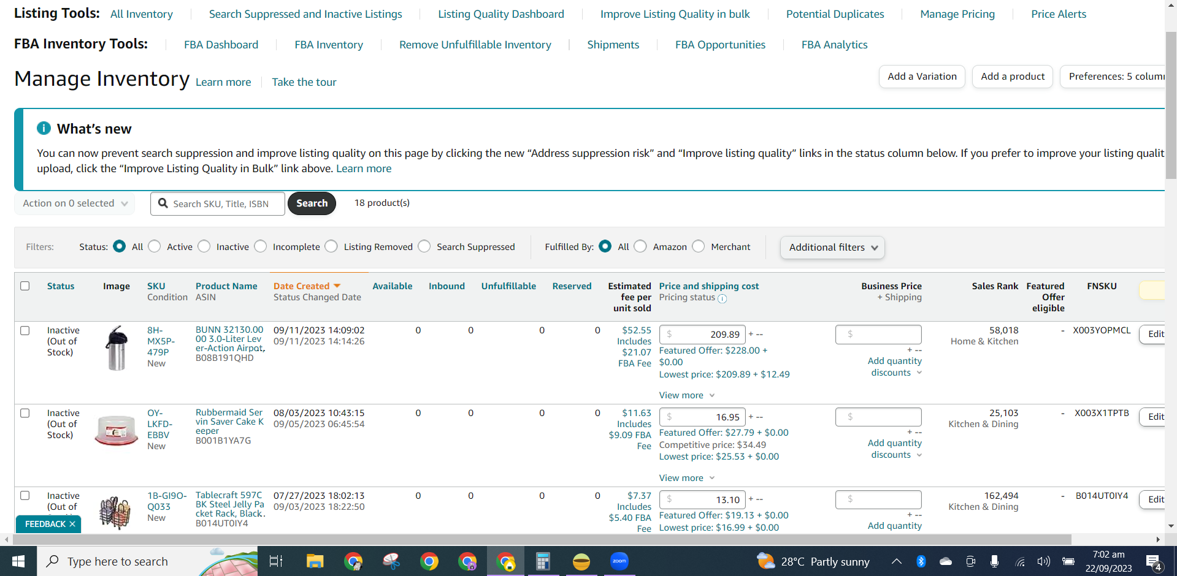The width and height of the screenshot is (1177, 576).
Task: Select the Listing Removed status filter
Action: click(x=331, y=246)
